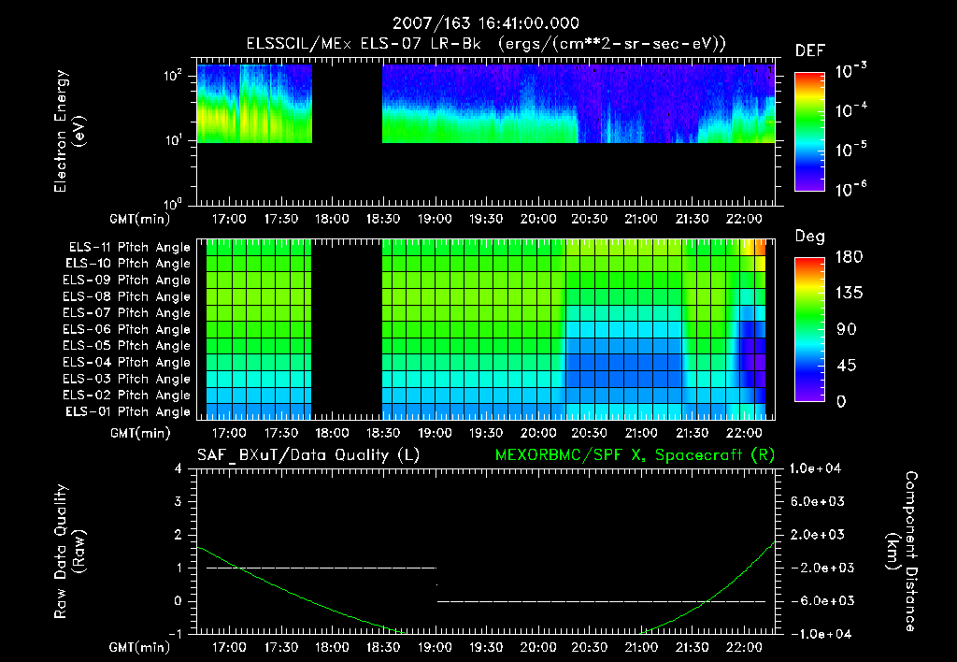Click the 135 value on the Deg scale

[x=849, y=293]
